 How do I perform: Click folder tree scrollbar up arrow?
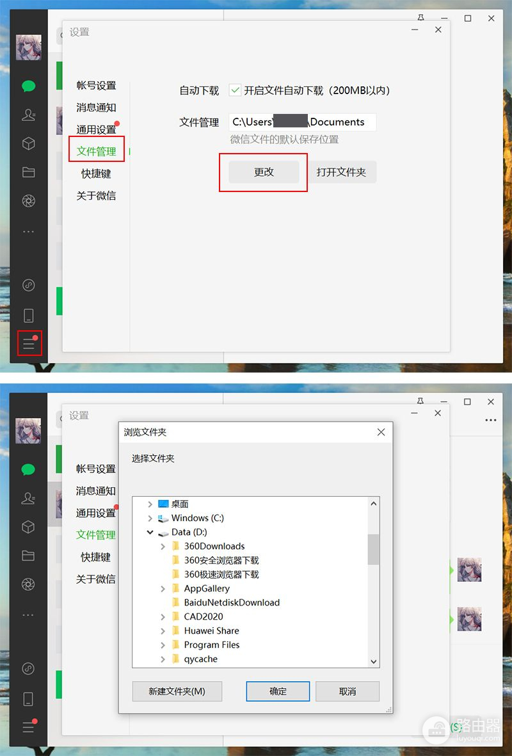(373, 503)
